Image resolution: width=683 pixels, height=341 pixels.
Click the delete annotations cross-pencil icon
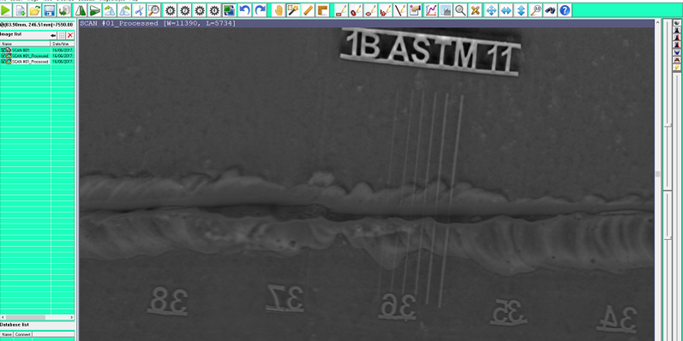[x=475, y=10]
